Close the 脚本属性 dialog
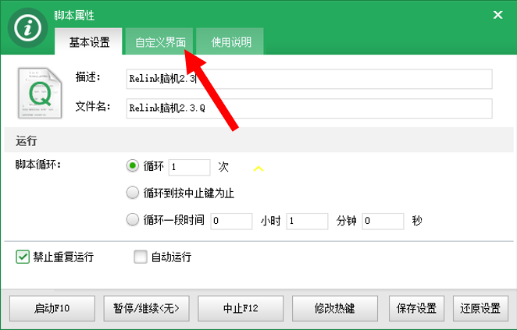 click(x=497, y=14)
